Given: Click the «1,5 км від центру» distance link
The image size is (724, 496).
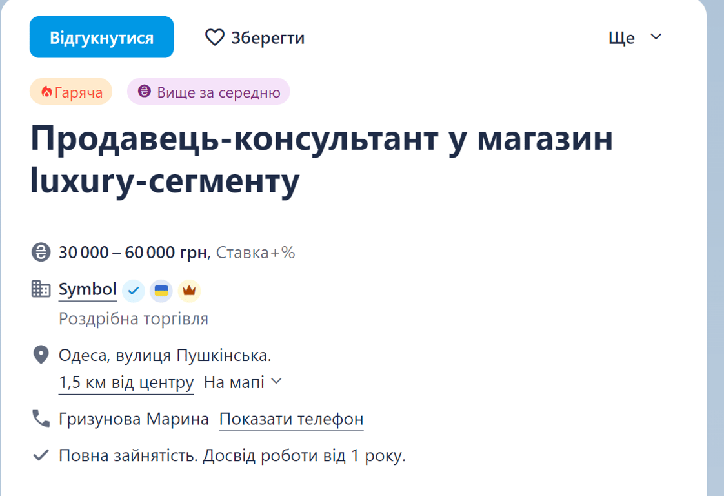Looking at the screenshot, I should pyautogui.click(x=126, y=382).
